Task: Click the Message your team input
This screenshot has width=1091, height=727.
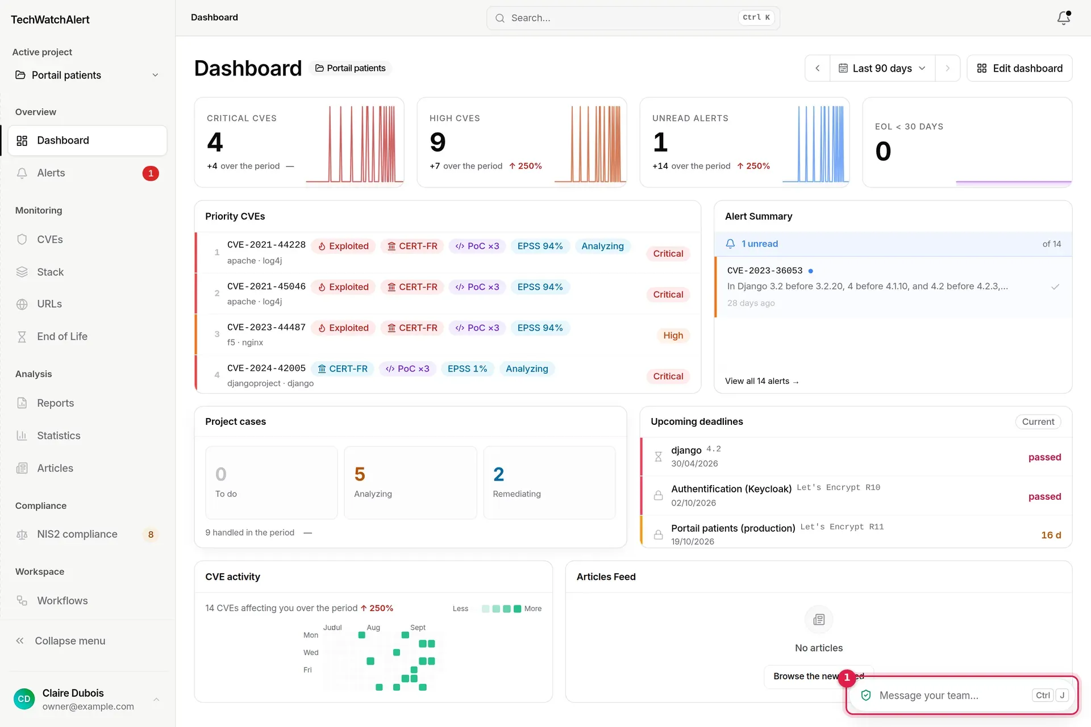Action: 962,695
